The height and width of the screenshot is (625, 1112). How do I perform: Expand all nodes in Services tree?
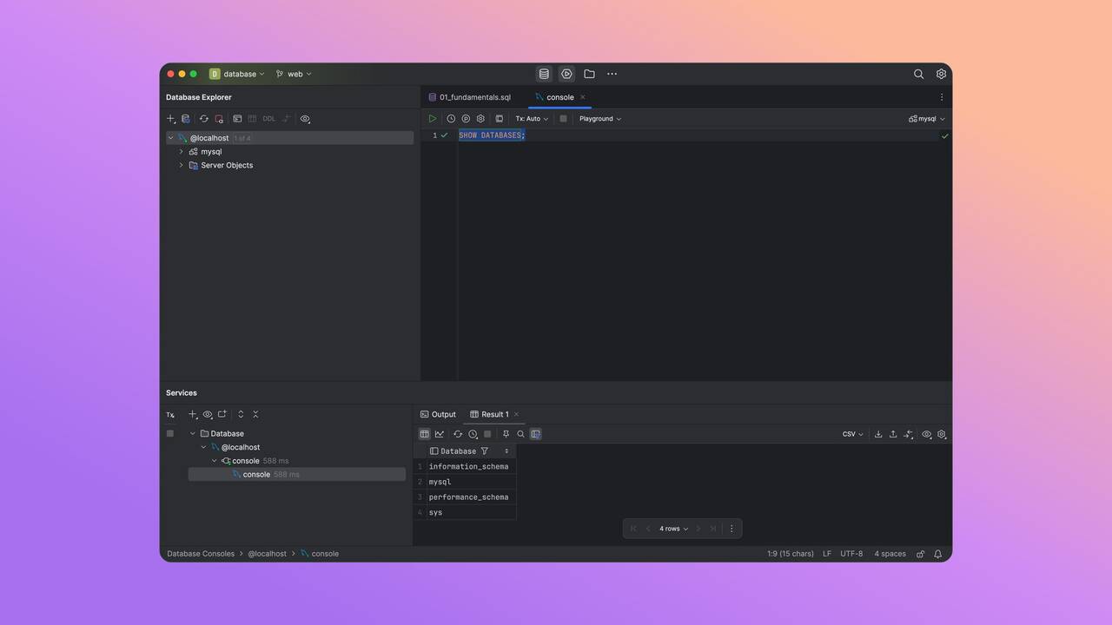tap(241, 415)
